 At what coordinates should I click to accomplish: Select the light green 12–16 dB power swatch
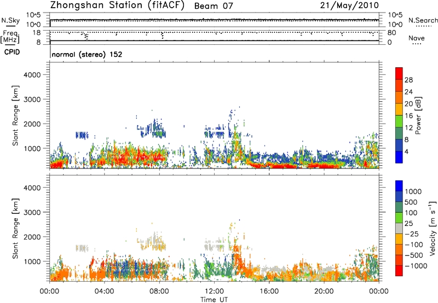point(399,121)
